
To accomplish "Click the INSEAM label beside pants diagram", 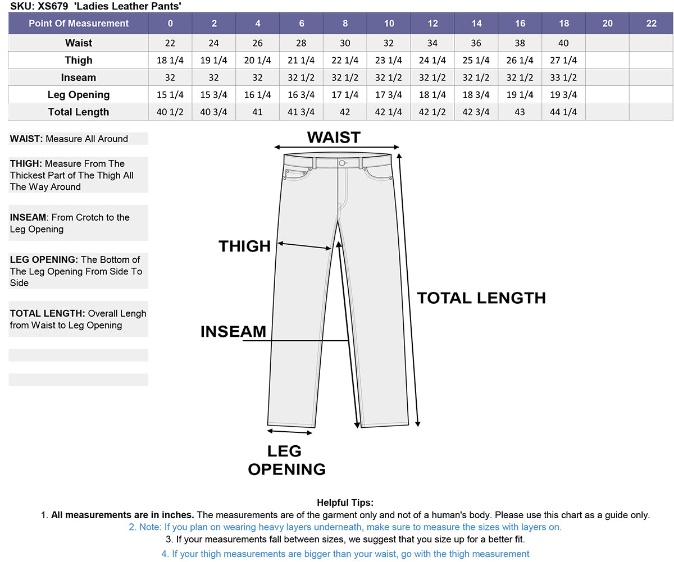I will [233, 331].
